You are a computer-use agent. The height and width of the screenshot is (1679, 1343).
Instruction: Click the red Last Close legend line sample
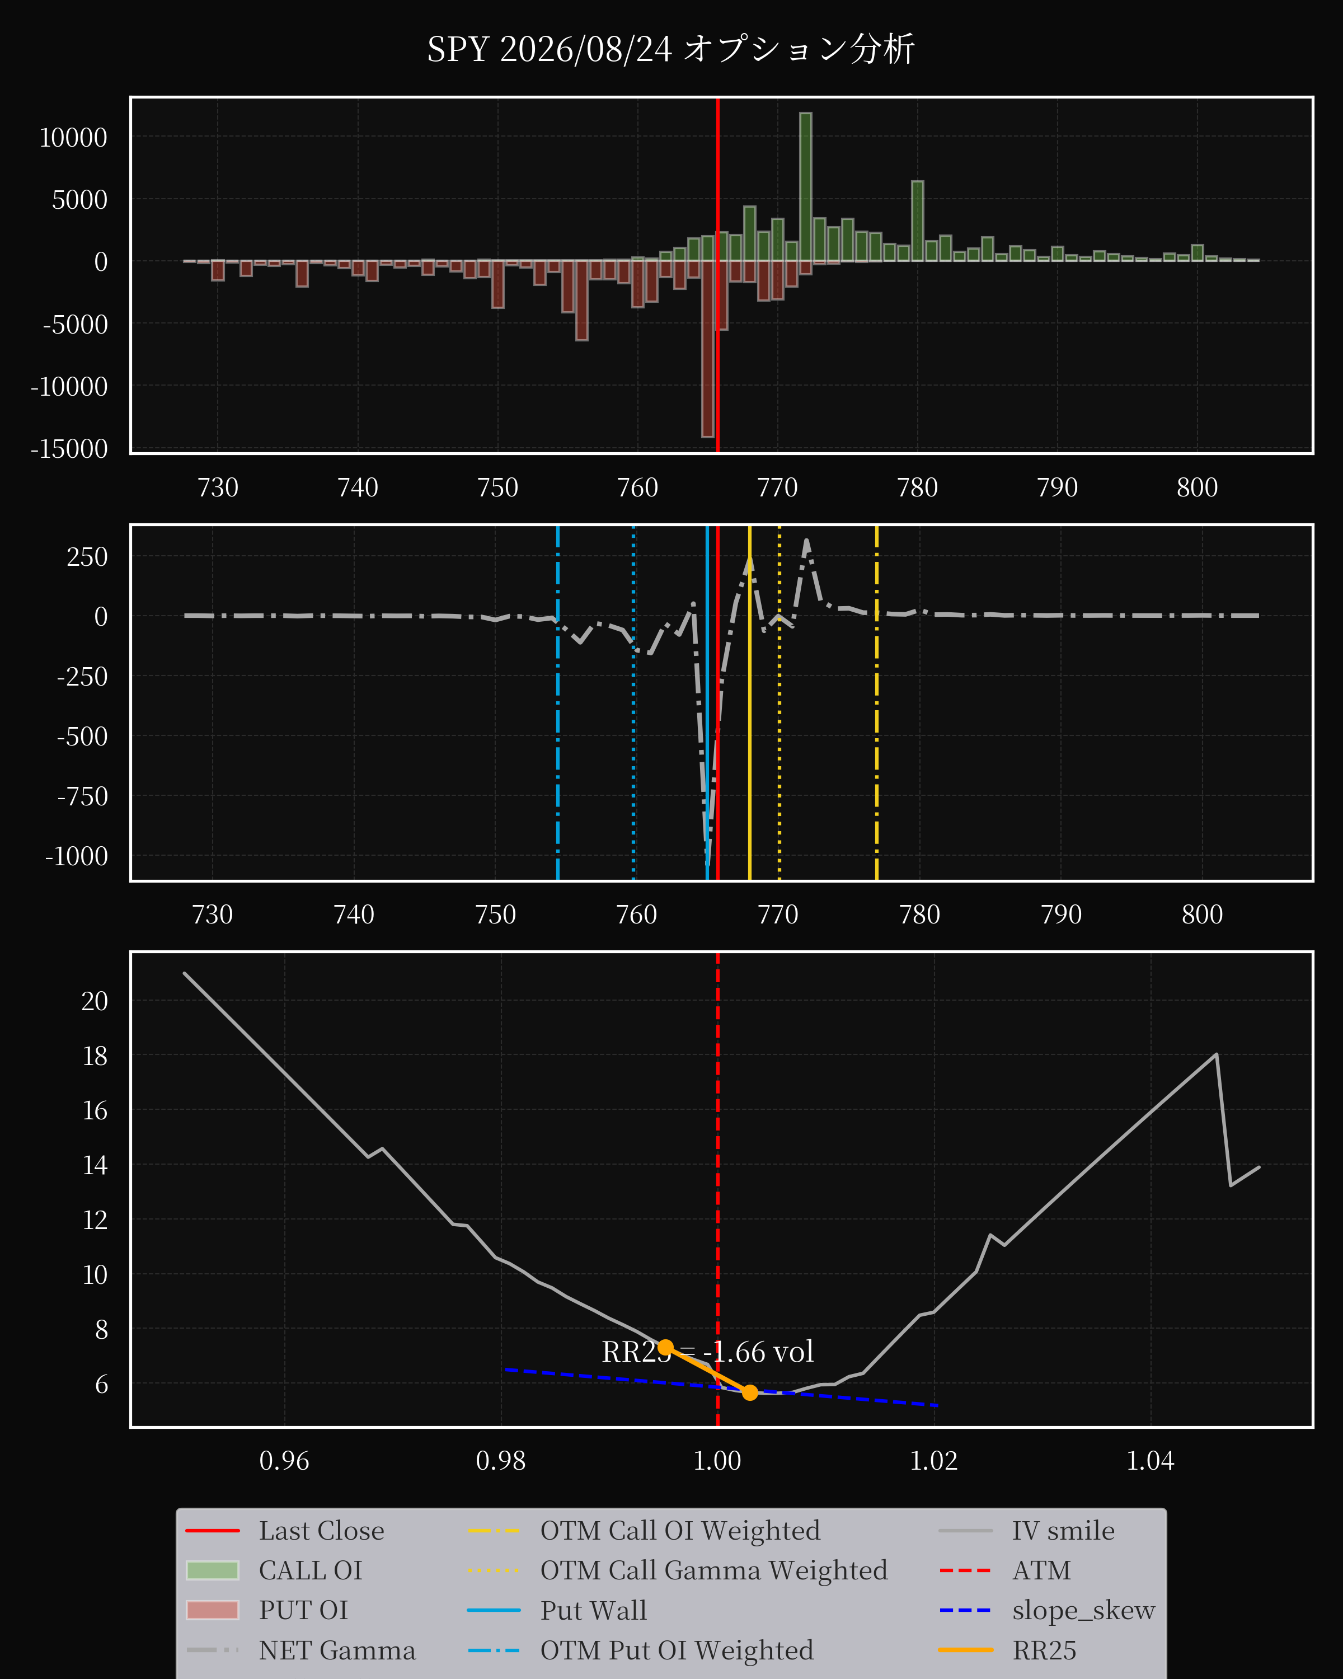(213, 1531)
